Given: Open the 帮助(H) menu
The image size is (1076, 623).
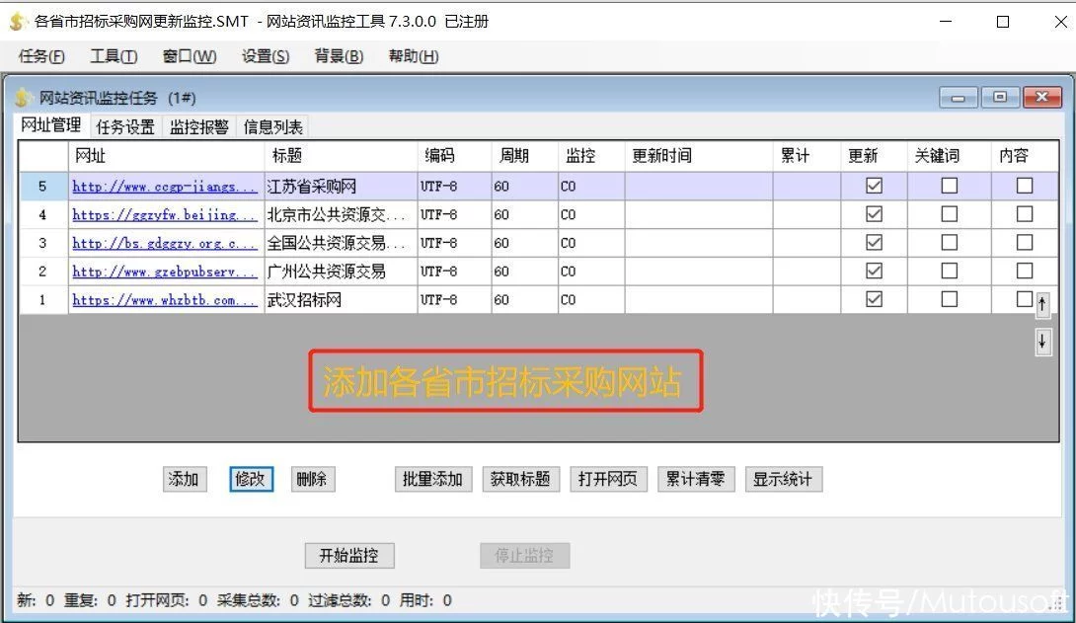Looking at the screenshot, I should coord(413,56).
